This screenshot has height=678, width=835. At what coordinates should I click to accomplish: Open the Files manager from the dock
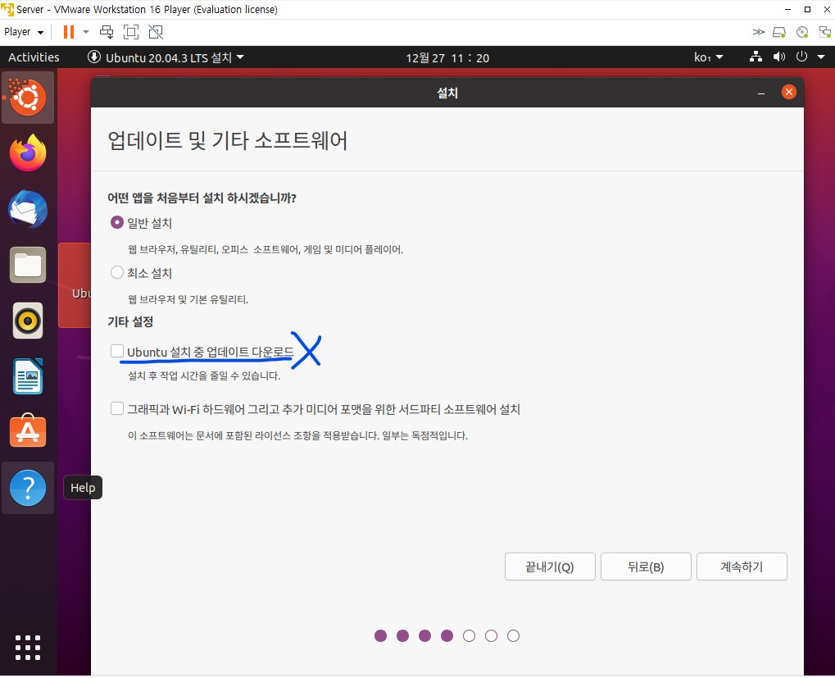pyautogui.click(x=28, y=265)
